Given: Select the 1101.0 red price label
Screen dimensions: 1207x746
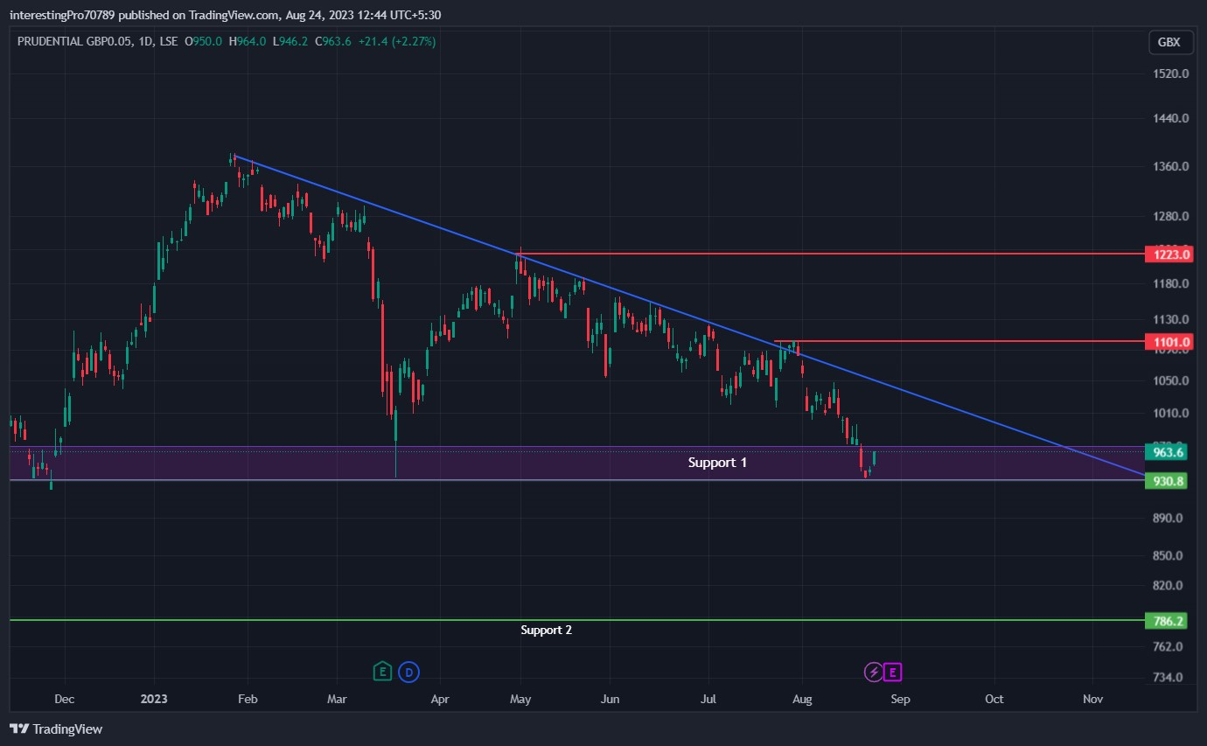Looking at the screenshot, I should 1169,342.
